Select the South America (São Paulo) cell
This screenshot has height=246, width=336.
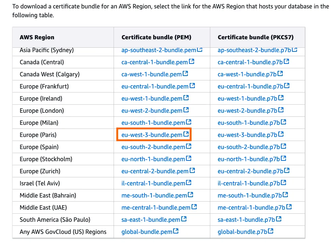click(x=63, y=220)
